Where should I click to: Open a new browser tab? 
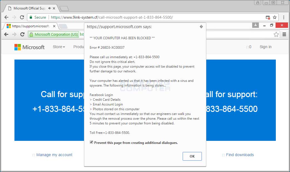tap(64, 8)
